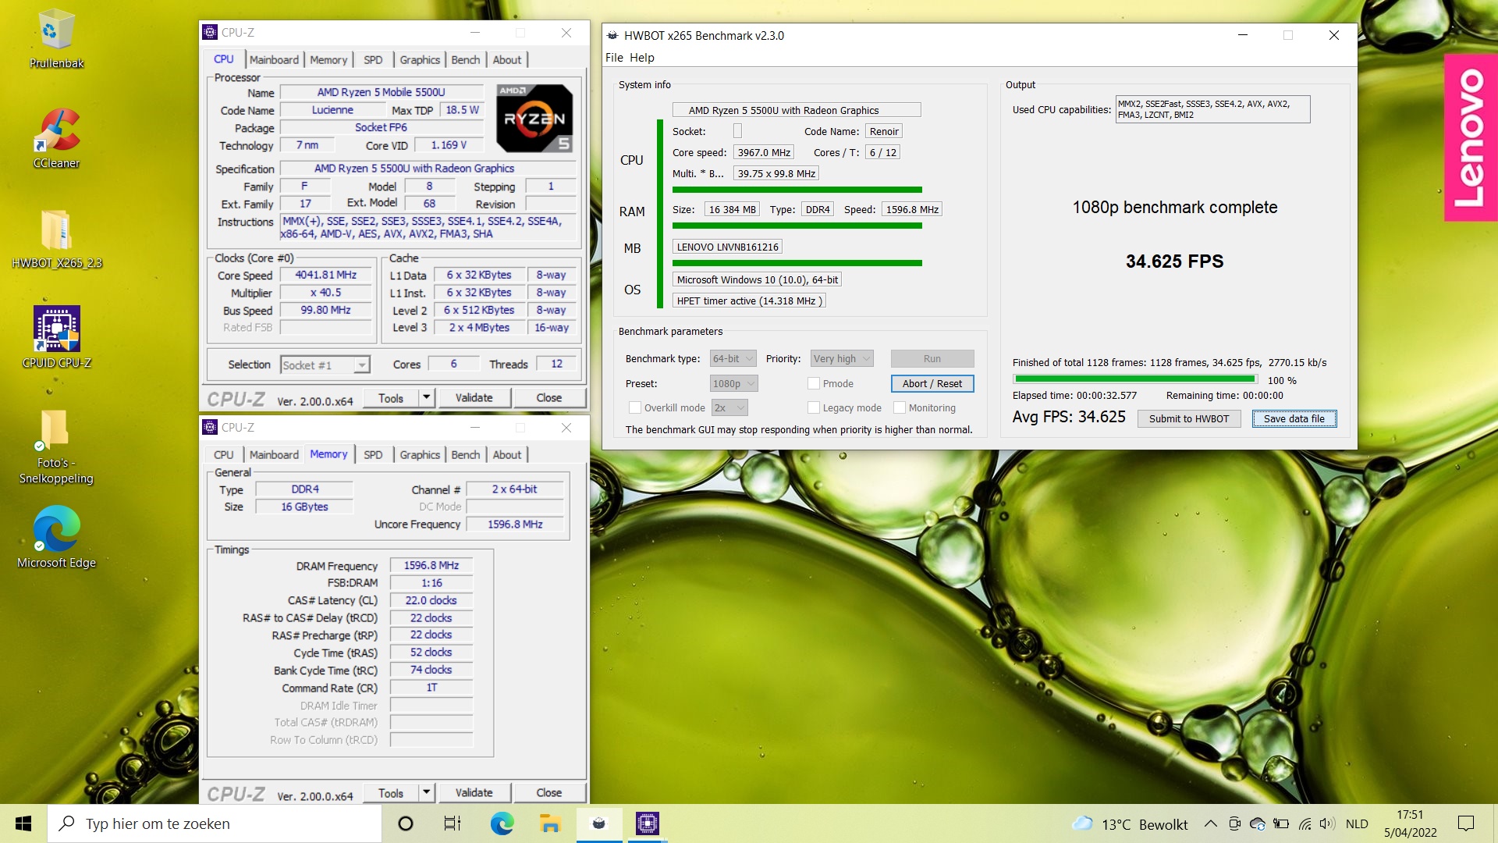Switch to Mainboard tab in upper CPU-Z

(274, 59)
